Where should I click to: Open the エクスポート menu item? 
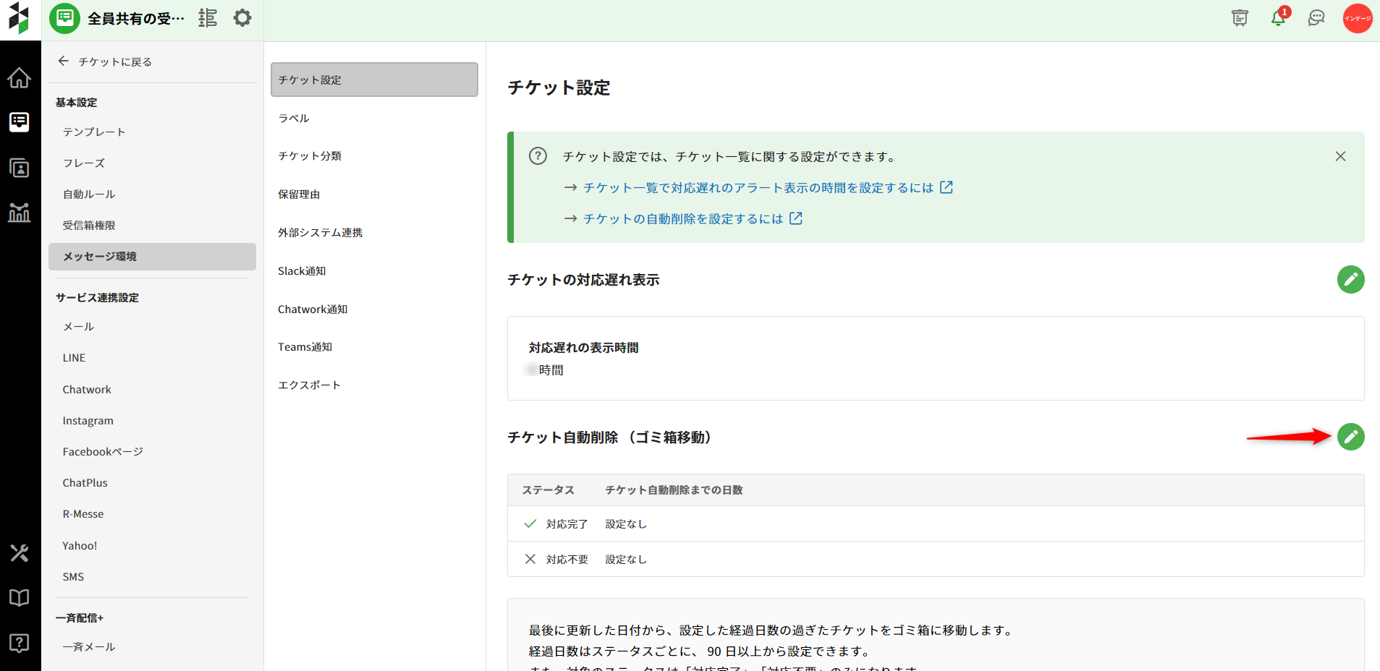click(x=309, y=385)
